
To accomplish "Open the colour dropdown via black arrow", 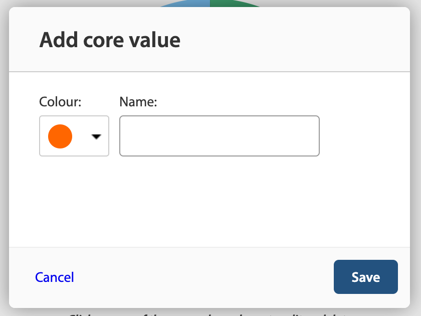I will pyautogui.click(x=96, y=136).
